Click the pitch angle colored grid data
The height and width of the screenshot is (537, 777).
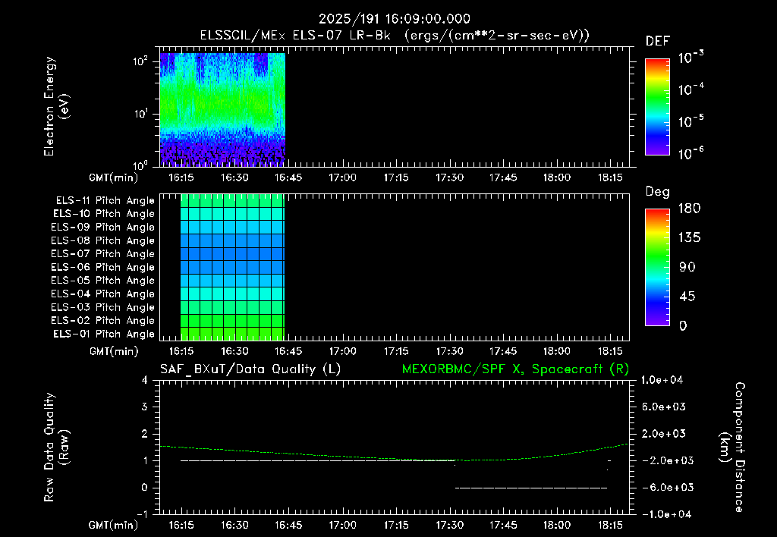232,268
